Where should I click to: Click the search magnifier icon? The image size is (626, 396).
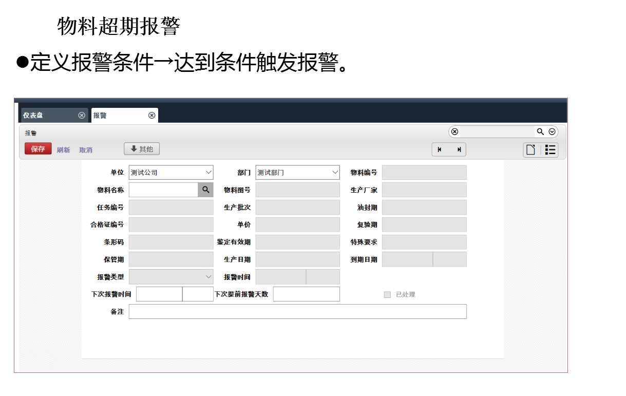click(x=540, y=131)
